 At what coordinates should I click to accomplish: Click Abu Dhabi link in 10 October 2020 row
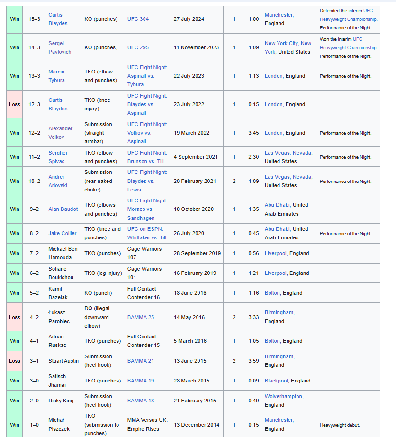click(277, 205)
